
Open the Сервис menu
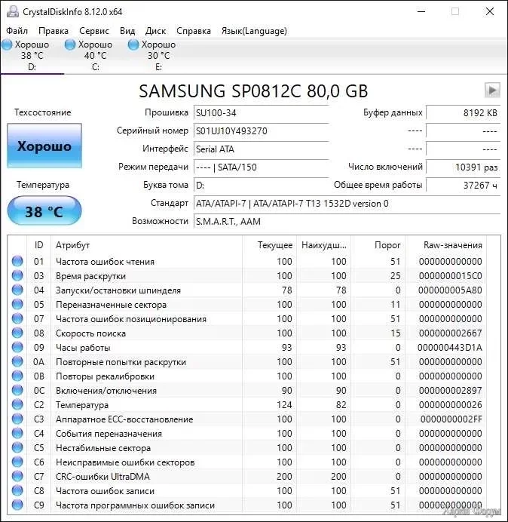pos(93,31)
